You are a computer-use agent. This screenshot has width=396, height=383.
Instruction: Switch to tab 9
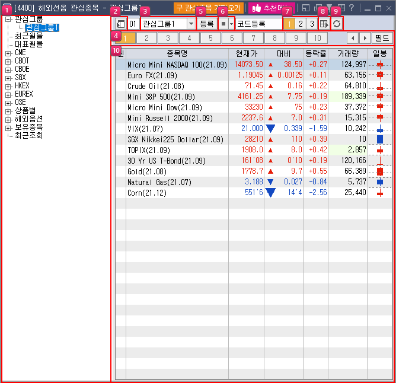click(296, 38)
